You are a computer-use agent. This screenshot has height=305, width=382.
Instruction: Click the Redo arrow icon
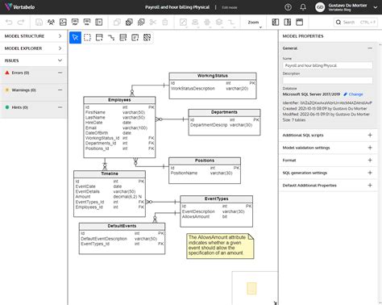coord(21,22)
